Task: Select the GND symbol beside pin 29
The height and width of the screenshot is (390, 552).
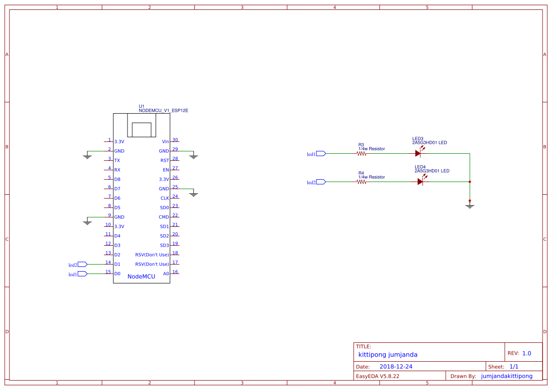Action: [x=194, y=156]
